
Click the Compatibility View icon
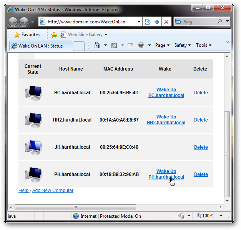pos(147,22)
